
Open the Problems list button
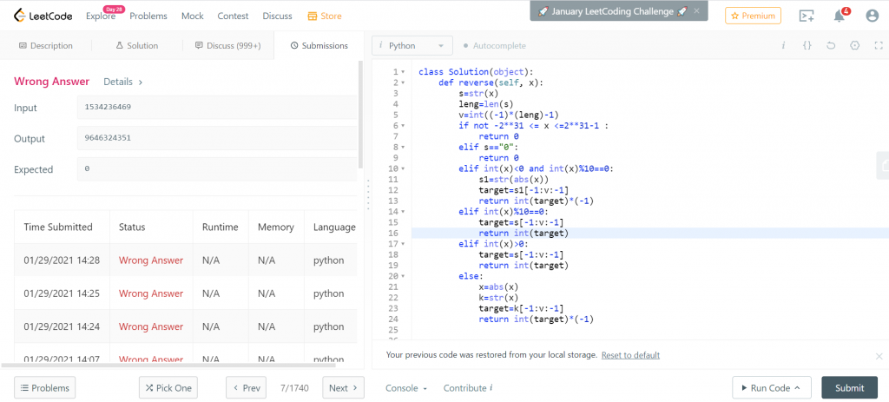point(45,388)
